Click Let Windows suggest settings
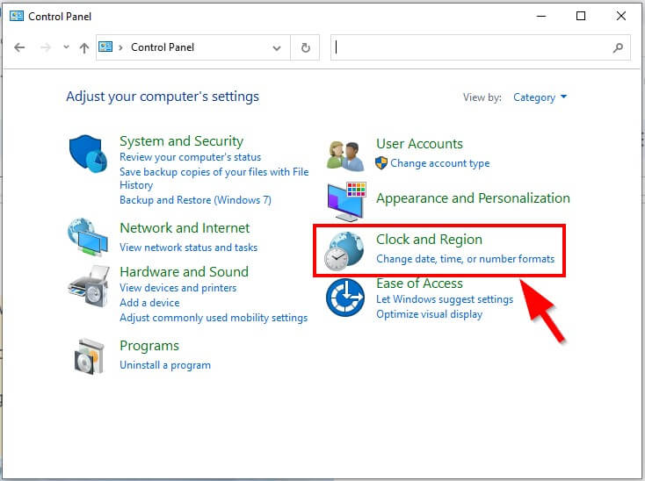Image resolution: width=645 pixels, height=481 pixels. tap(445, 299)
